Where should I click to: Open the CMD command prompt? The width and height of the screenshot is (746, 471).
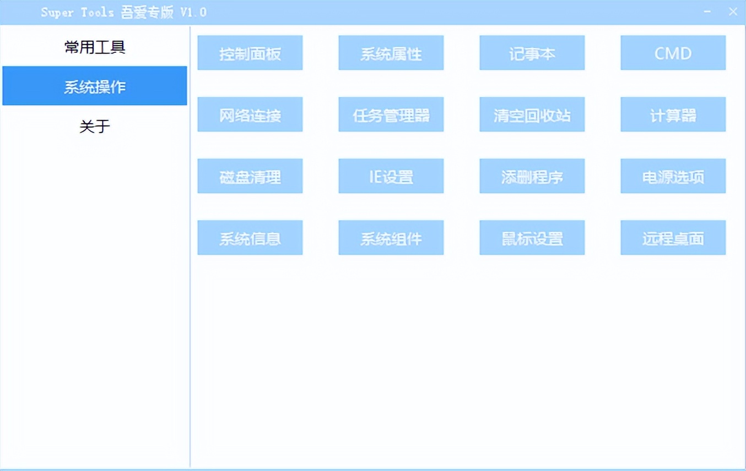[x=673, y=53]
